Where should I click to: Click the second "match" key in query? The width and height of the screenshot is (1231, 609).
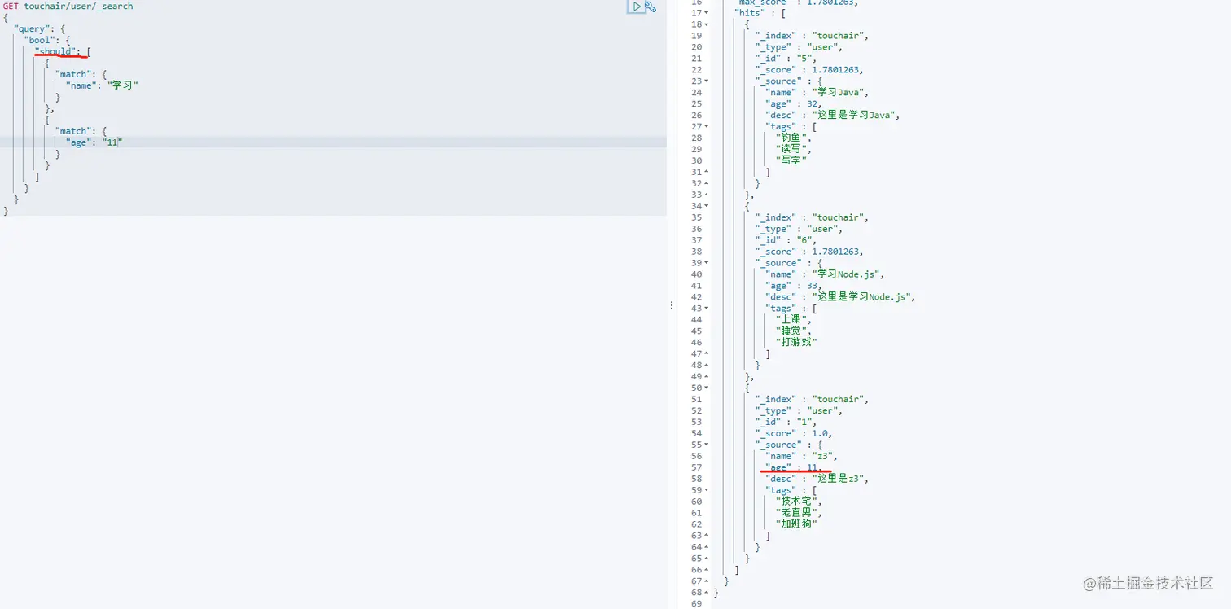click(x=73, y=131)
